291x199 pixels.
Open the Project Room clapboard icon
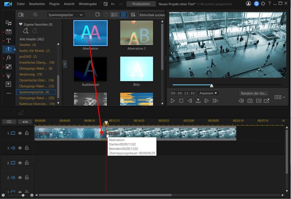[8, 32]
